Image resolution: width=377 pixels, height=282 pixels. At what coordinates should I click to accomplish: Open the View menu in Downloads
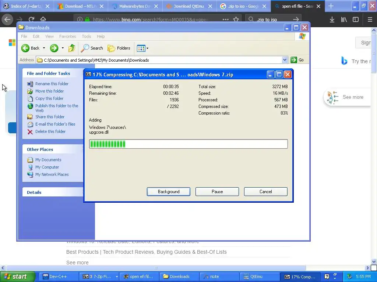(x=50, y=36)
